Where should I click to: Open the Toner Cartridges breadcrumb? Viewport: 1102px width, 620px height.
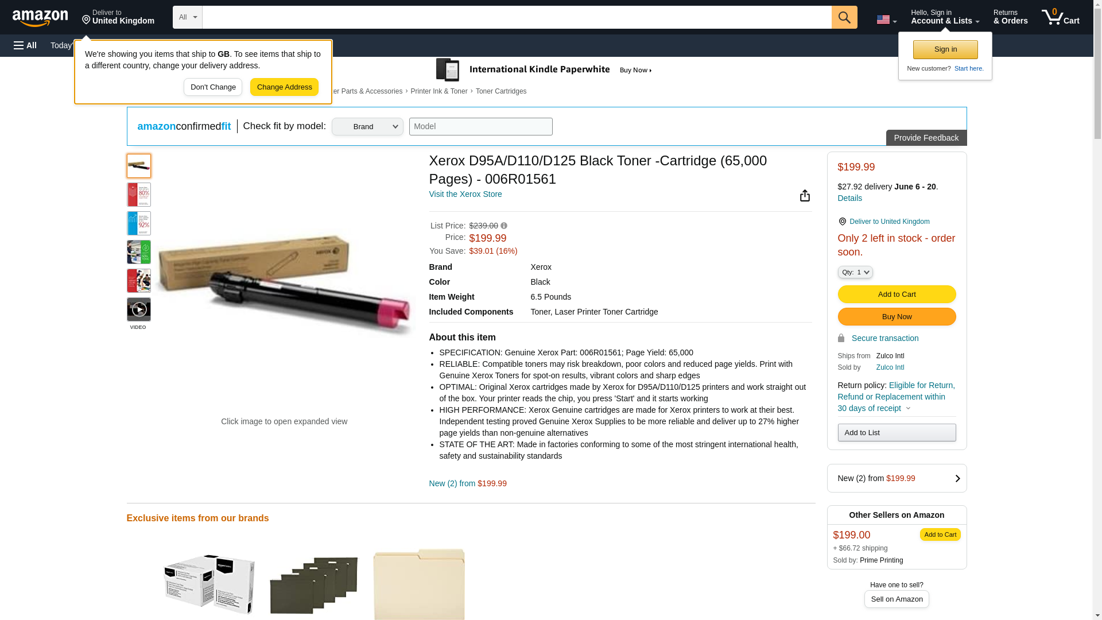click(500, 91)
